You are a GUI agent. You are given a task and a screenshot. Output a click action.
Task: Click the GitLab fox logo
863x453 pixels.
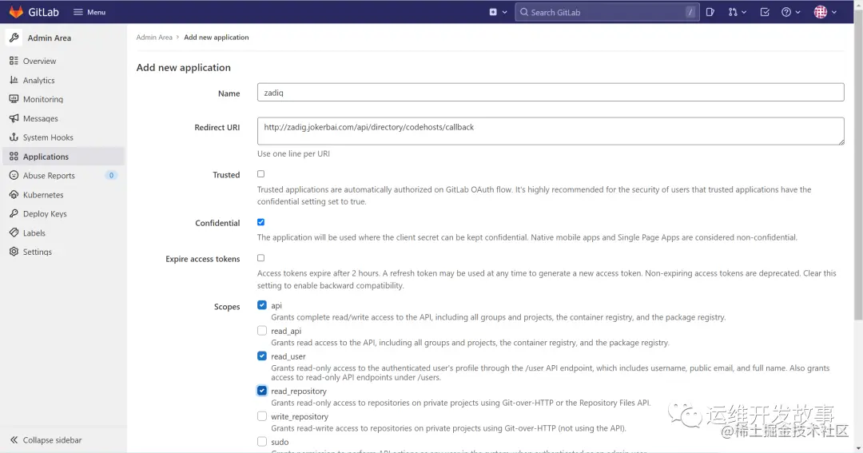16,11
